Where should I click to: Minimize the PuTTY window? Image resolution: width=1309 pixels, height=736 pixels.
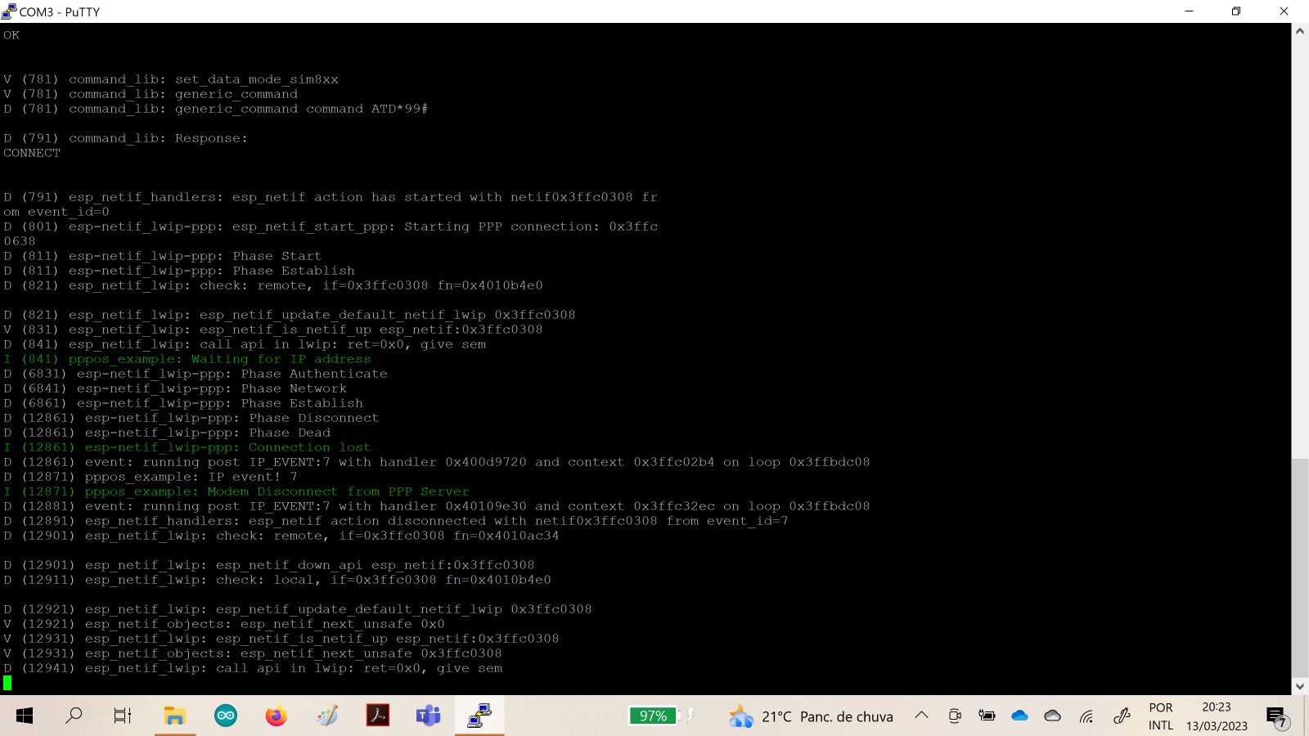point(1189,11)
